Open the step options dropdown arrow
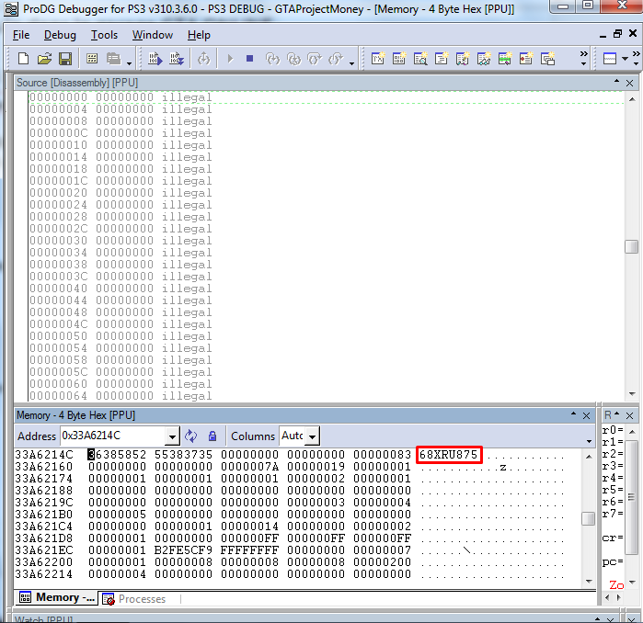643x623 pixels. (351, 63)
